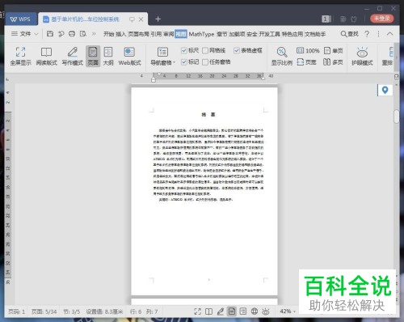Viewport: 404px width, 322px height.
Task: Collapse the ribbon with the up chevron
Action: pos(389,34)
